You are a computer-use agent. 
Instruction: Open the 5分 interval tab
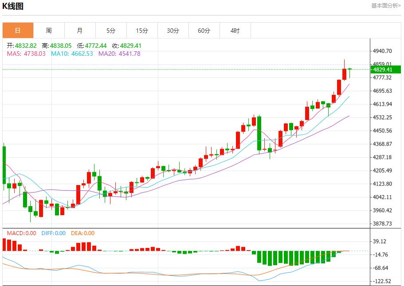(x=111, y=31)
